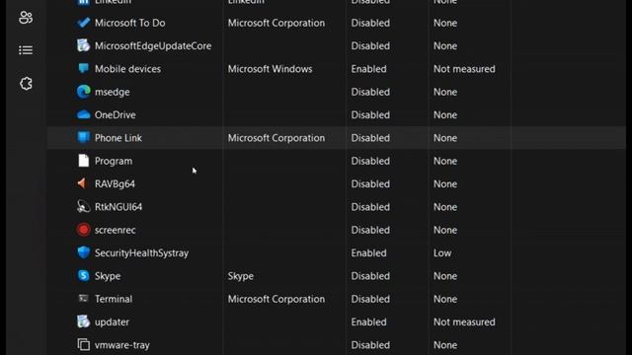
Task: Select the RtkNGUI64 entry name
Action: pyautogui.click(x=118, y=207)
